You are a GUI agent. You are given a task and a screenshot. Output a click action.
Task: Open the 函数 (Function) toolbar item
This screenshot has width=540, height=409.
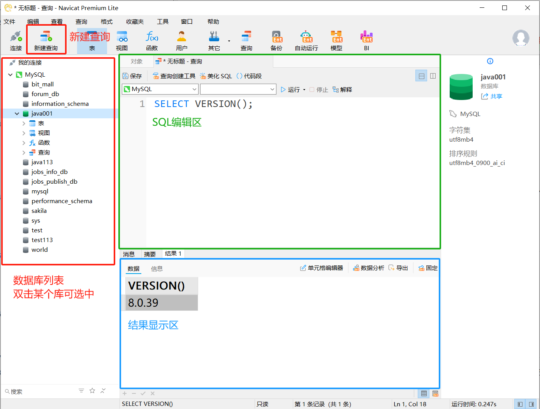pyautogui.click(x=152, y=41)
